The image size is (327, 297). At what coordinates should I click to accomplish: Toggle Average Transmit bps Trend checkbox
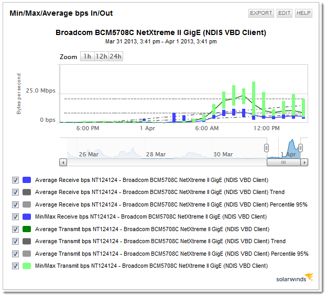(x=15, y=241)
